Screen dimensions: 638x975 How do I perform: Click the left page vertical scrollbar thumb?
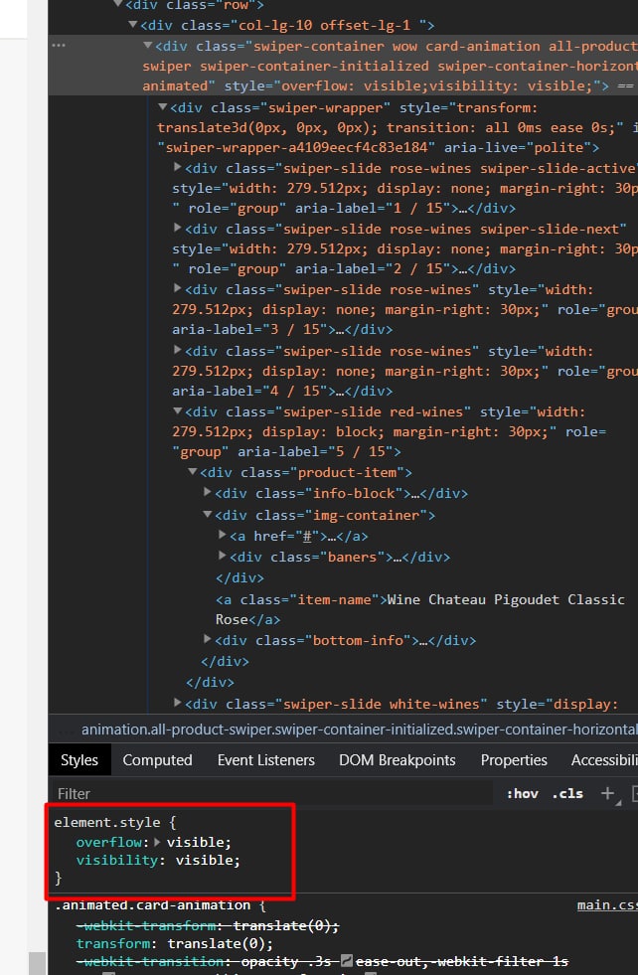click(x=38, y=962)
